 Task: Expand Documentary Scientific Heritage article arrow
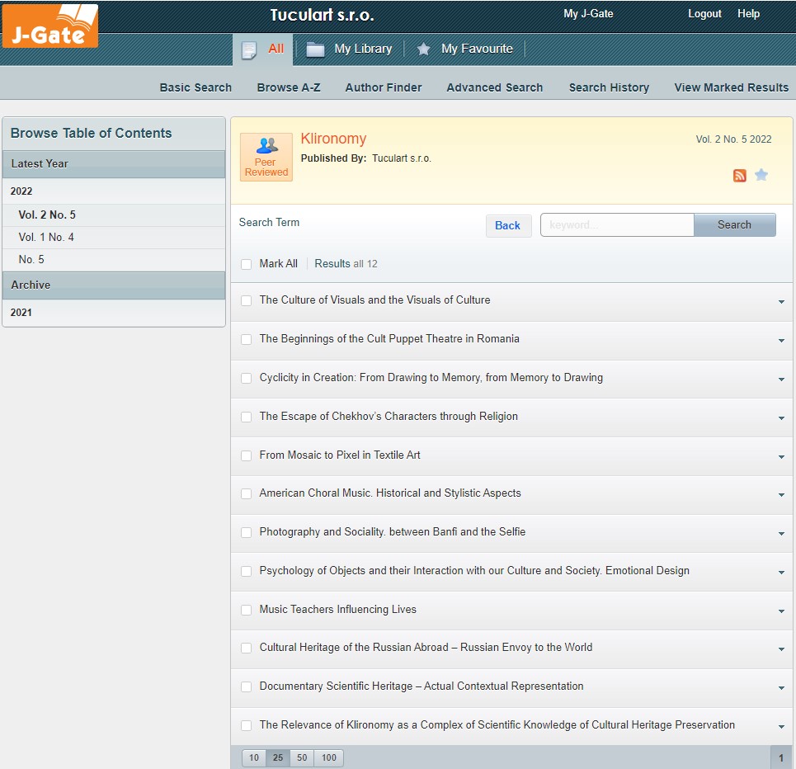(x=781, y=688)
